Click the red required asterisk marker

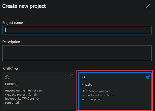click(25, 23)
